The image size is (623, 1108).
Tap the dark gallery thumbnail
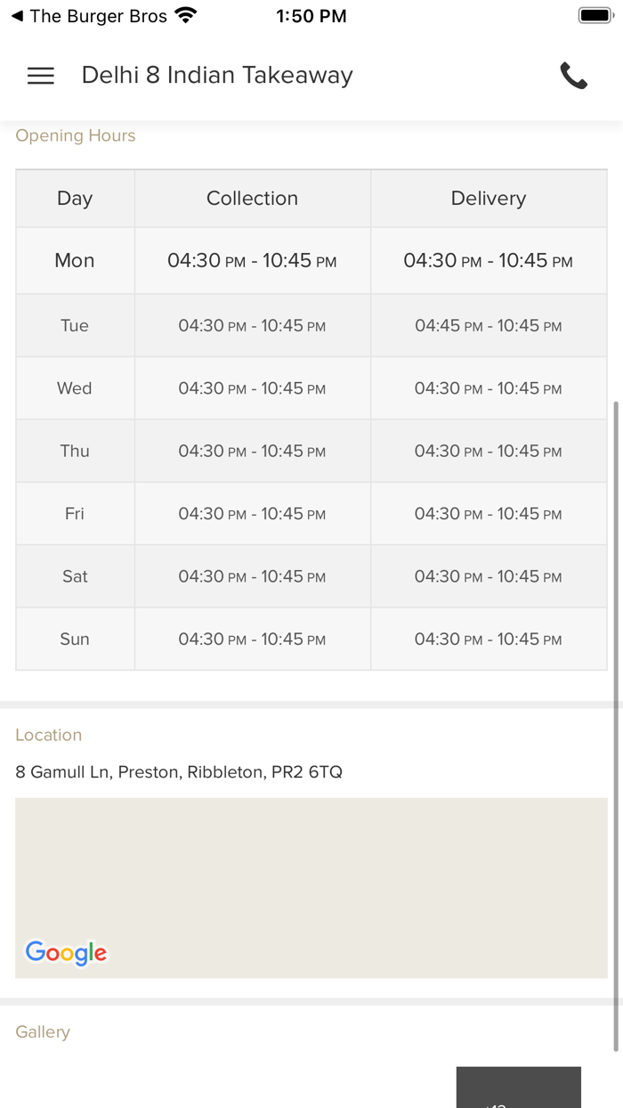(518, 1088)
